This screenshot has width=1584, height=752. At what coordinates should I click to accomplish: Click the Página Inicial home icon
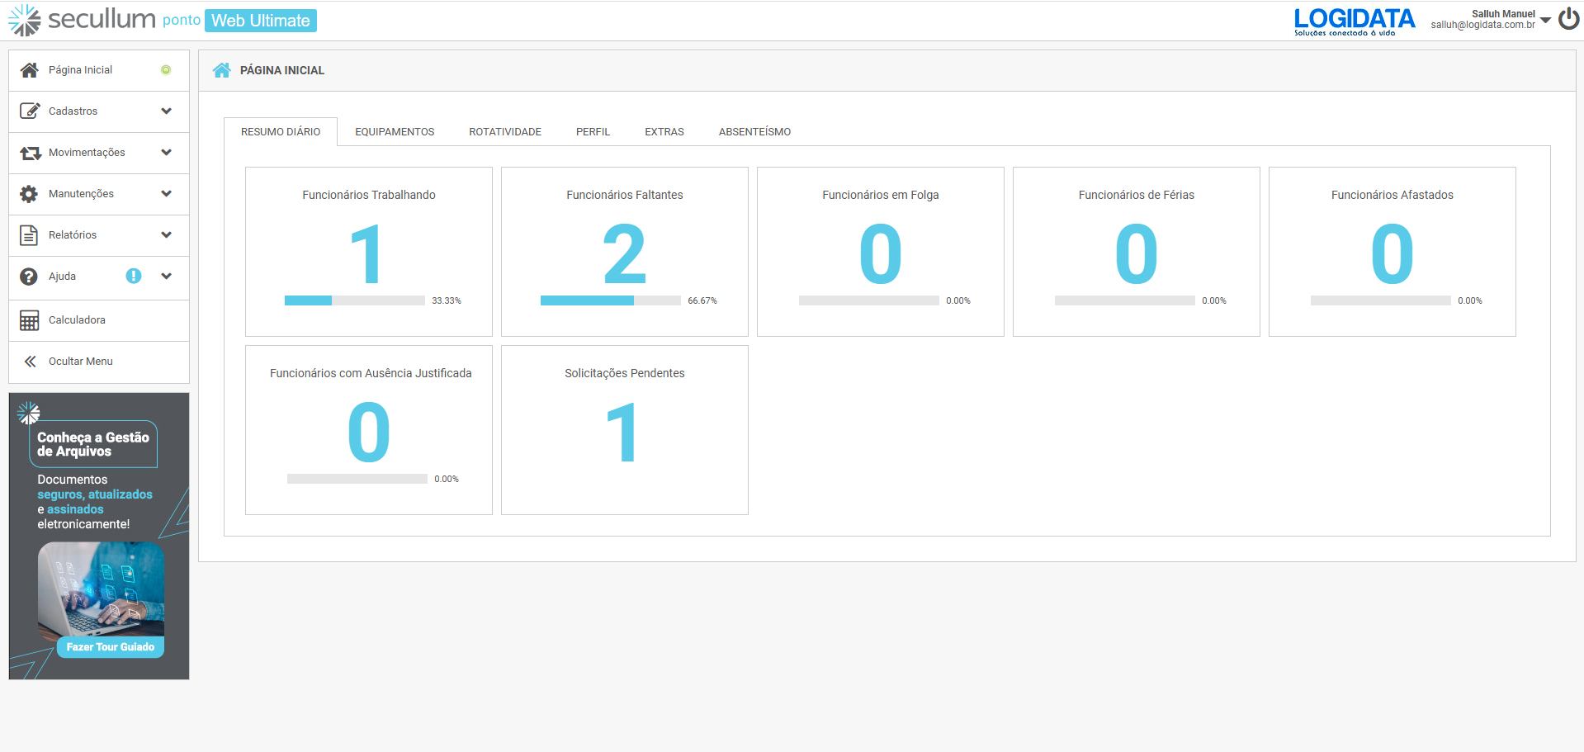coord(30,70)
